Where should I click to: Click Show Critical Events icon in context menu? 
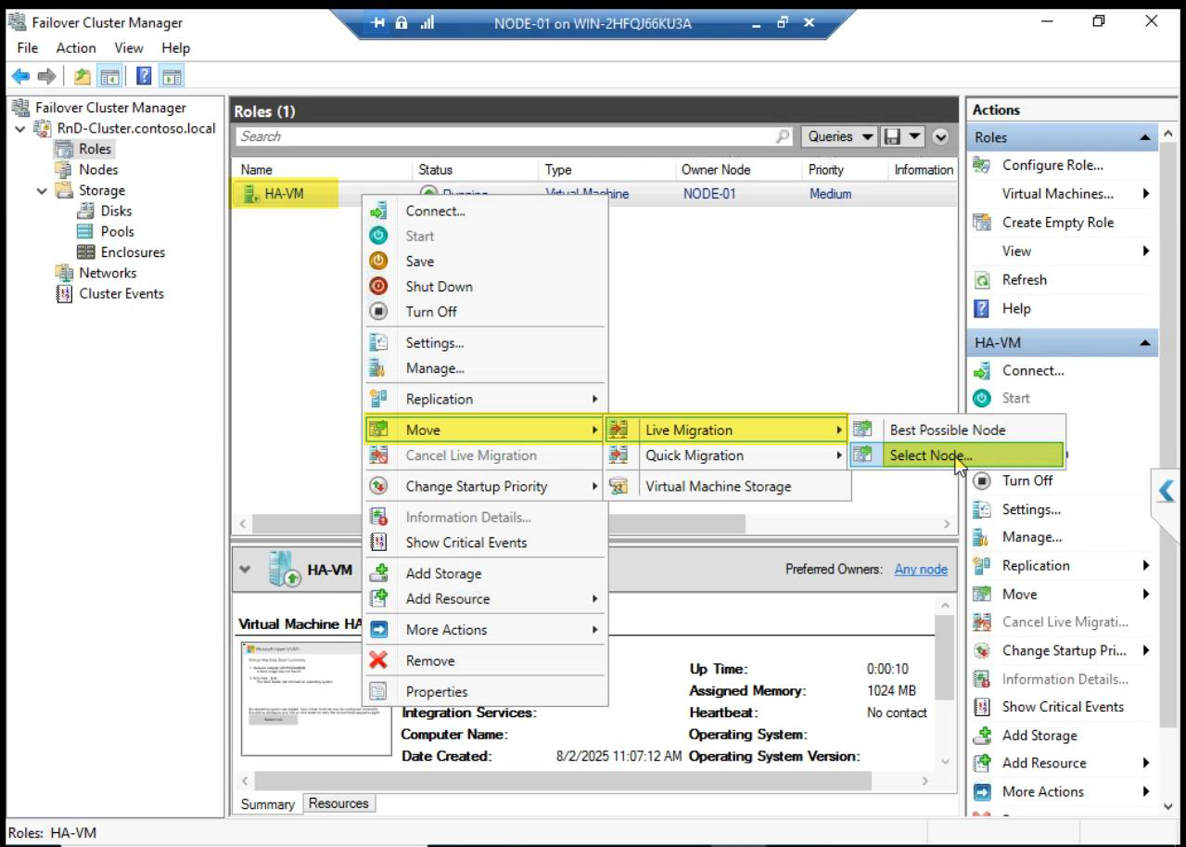pos(378,542)
